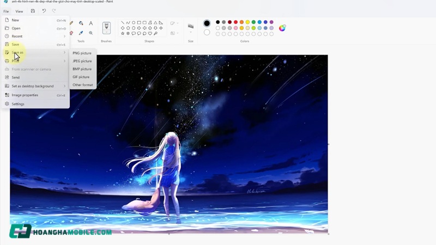Viewport: 436px width, 245px height.
Task: Click the Undo arrow icon
Action: pos(44,11)
